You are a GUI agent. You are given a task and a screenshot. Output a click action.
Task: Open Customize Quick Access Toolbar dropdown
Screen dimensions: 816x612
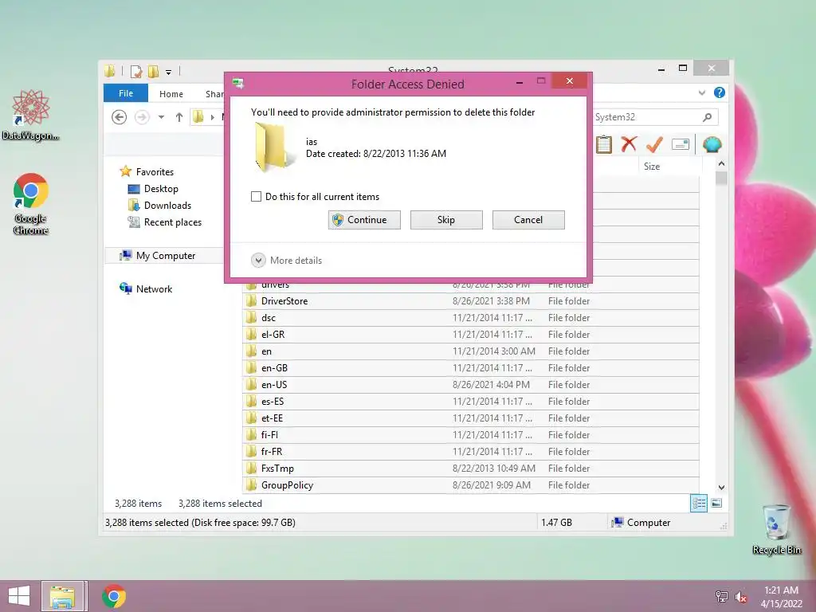169,73
